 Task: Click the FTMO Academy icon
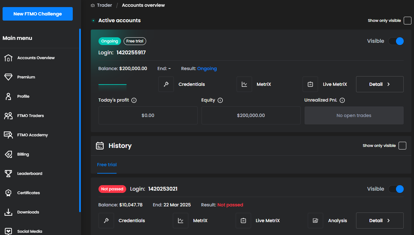click(8, 135)
